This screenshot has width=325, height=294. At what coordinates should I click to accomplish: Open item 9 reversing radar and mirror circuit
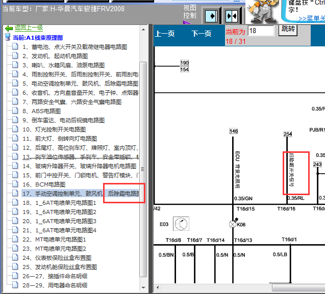pos(63,120)
